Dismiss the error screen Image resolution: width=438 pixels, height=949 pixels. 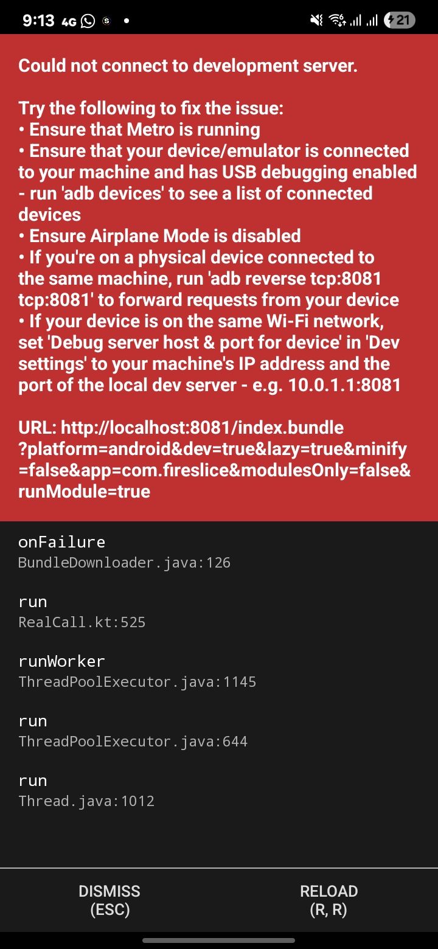point(109,900)
